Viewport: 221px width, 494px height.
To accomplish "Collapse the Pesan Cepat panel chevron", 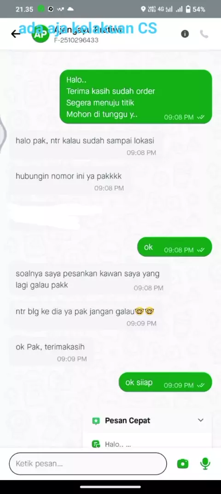I will pyautogui.click(x=201, y=420).
